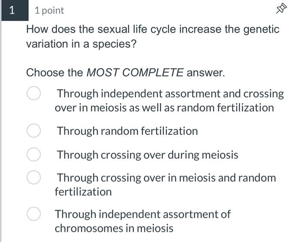
Task: Choose the "Through random fertilization" radio button
Action: pyautogui.click(x=34, y=131)
